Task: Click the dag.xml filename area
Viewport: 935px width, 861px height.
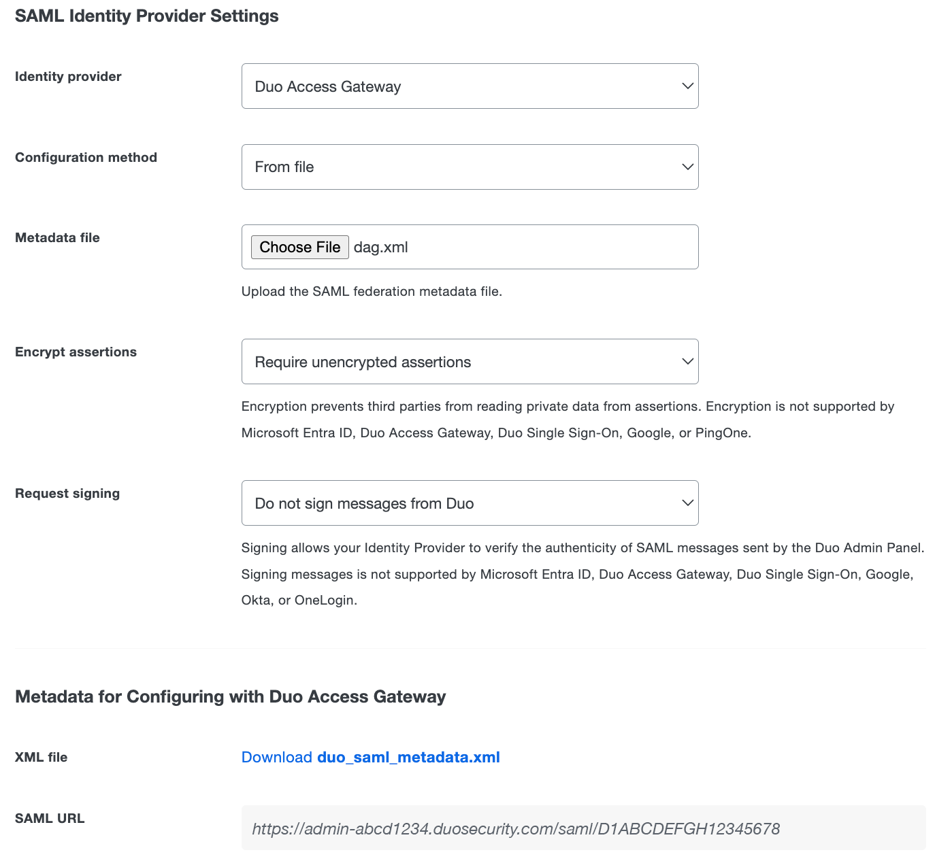Action: (381, 246)
